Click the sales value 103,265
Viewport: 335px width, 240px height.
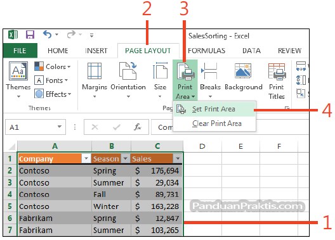coord(157,230)
